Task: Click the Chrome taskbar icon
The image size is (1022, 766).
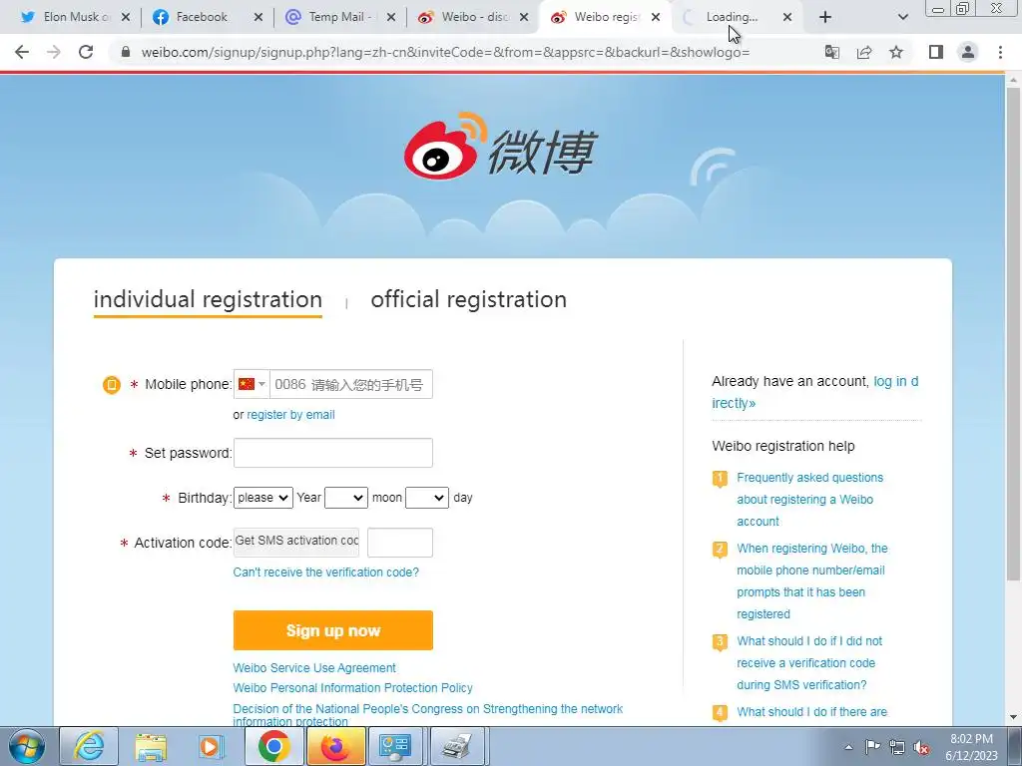Action: point(273,746)
